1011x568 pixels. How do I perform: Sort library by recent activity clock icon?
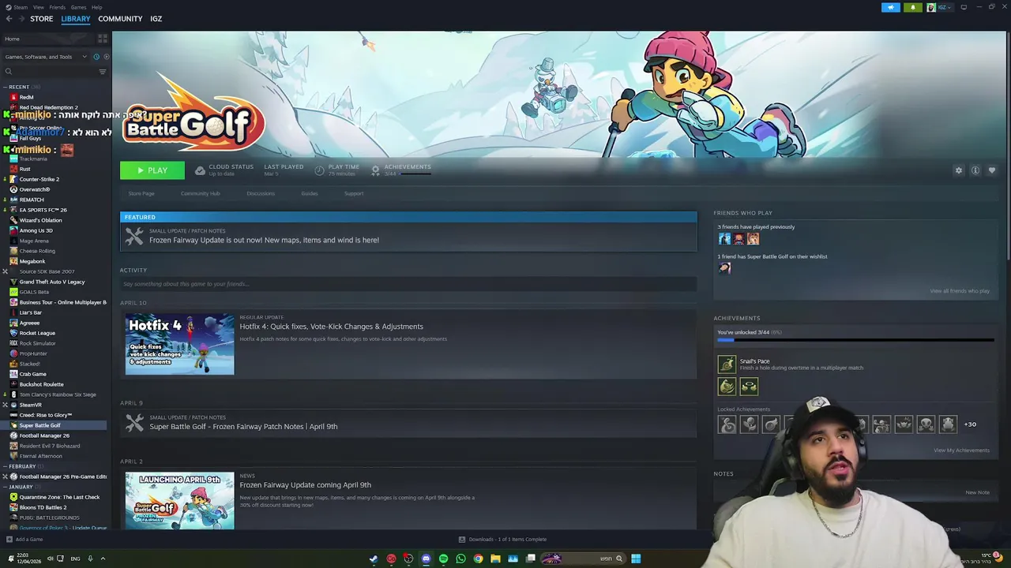pyautogui.click(x=96, y=57)
